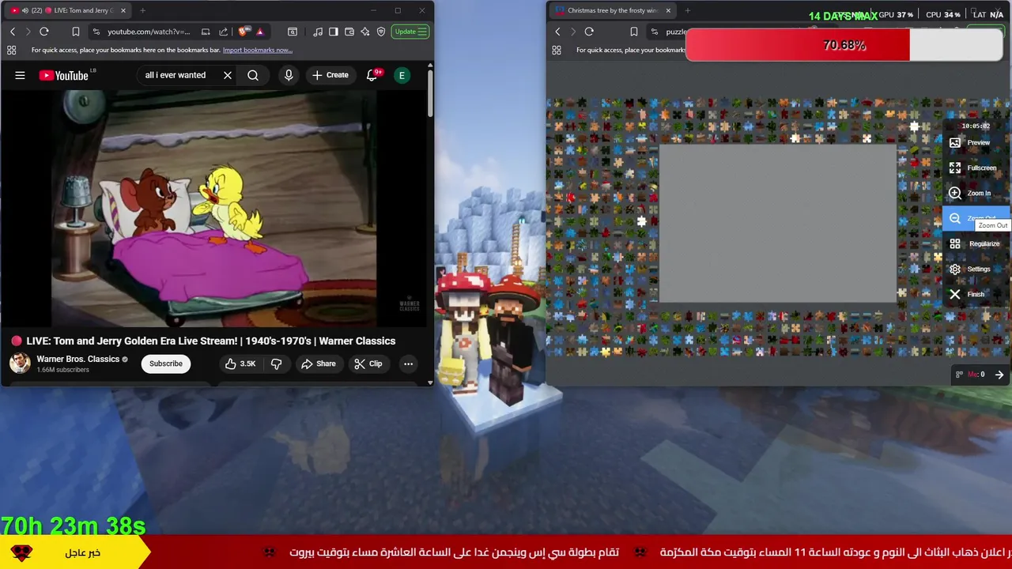This screenshot has height=569, width=1012.
Task: Close the Christmas tree puzzle tab
Action: coord(668,10)
